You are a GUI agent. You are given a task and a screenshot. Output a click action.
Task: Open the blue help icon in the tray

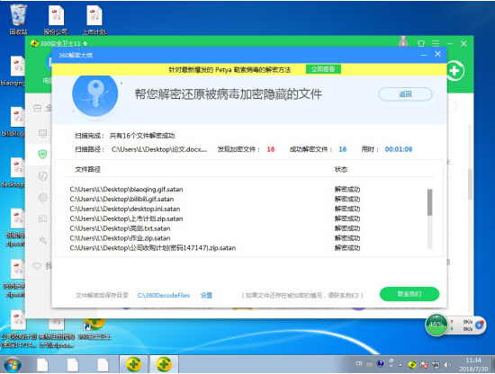click(381, 364)
